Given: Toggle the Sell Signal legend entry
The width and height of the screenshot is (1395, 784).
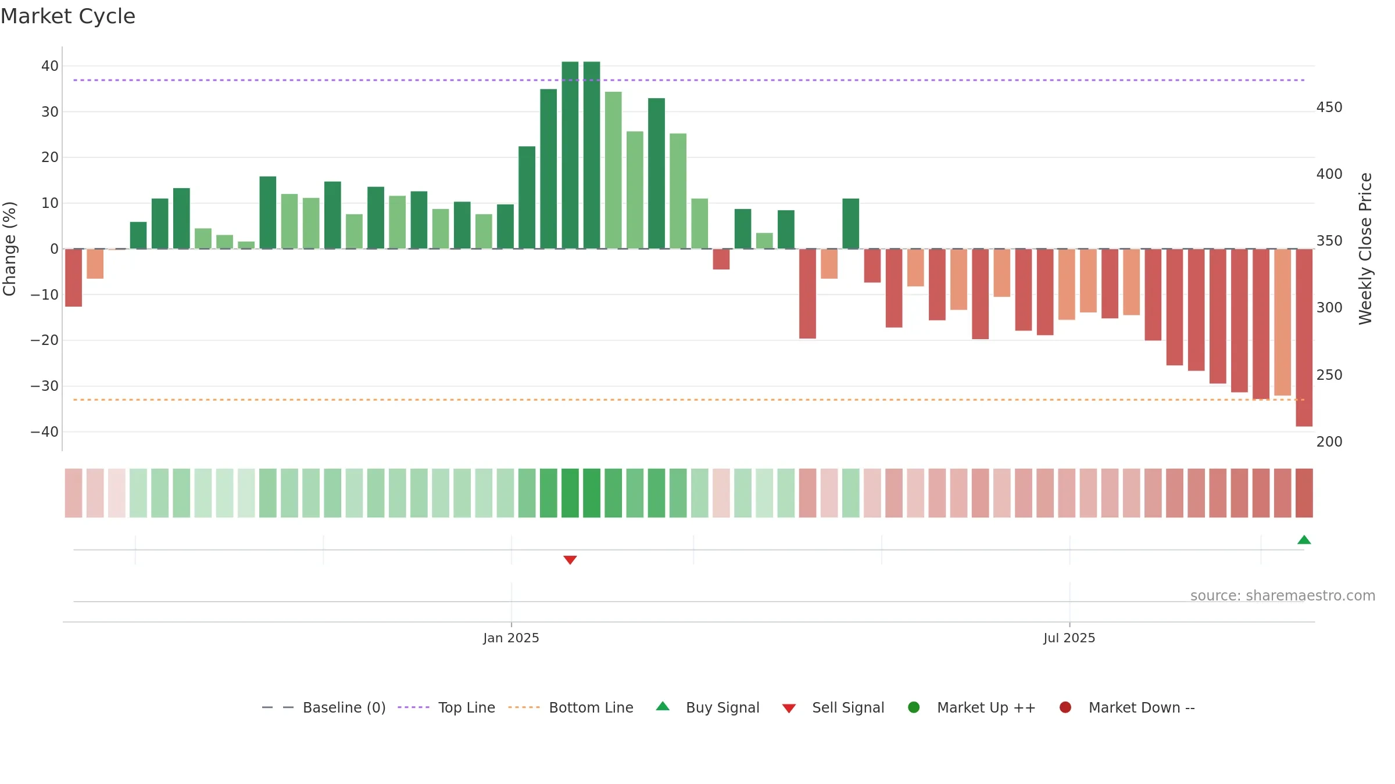Looking at the screenshot, I should pos(833,707).
